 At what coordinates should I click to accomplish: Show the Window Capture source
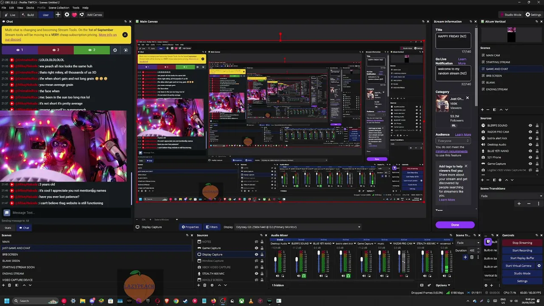[x=256, y=261]
